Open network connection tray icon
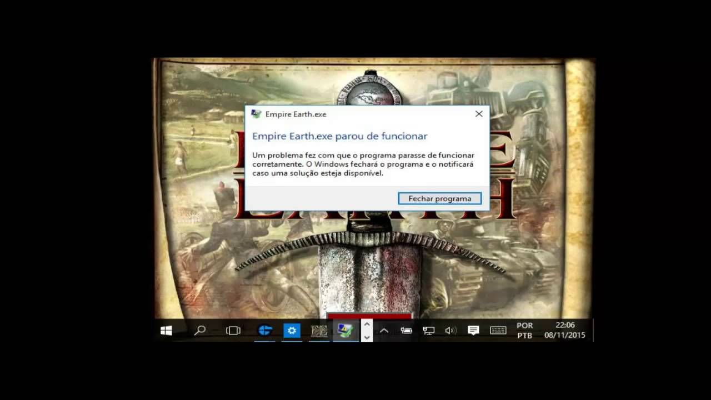The height and width of the screenshot is (400, 711). click(x=429, y=331)
